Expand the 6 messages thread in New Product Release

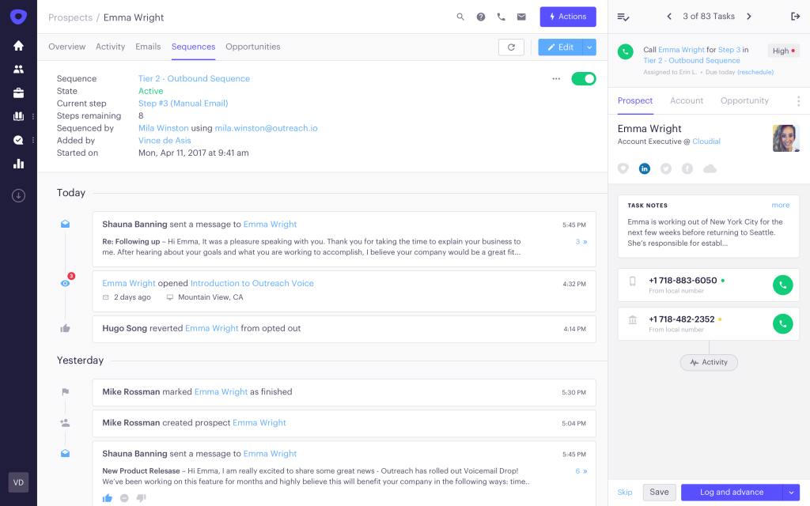(581, 471)
